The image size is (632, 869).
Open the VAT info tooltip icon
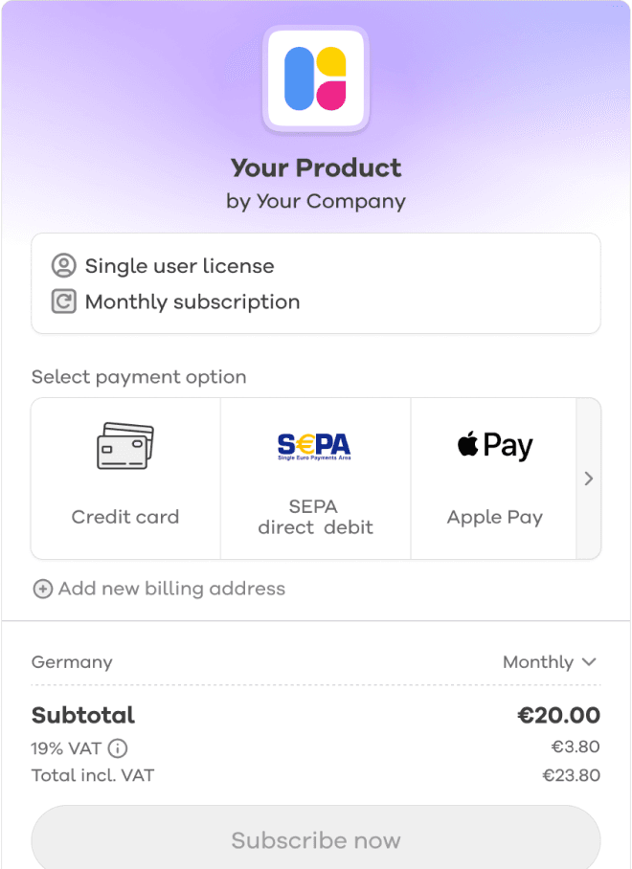(117, 748)
